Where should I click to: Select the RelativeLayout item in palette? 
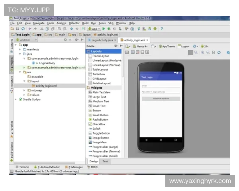point(101,83)
